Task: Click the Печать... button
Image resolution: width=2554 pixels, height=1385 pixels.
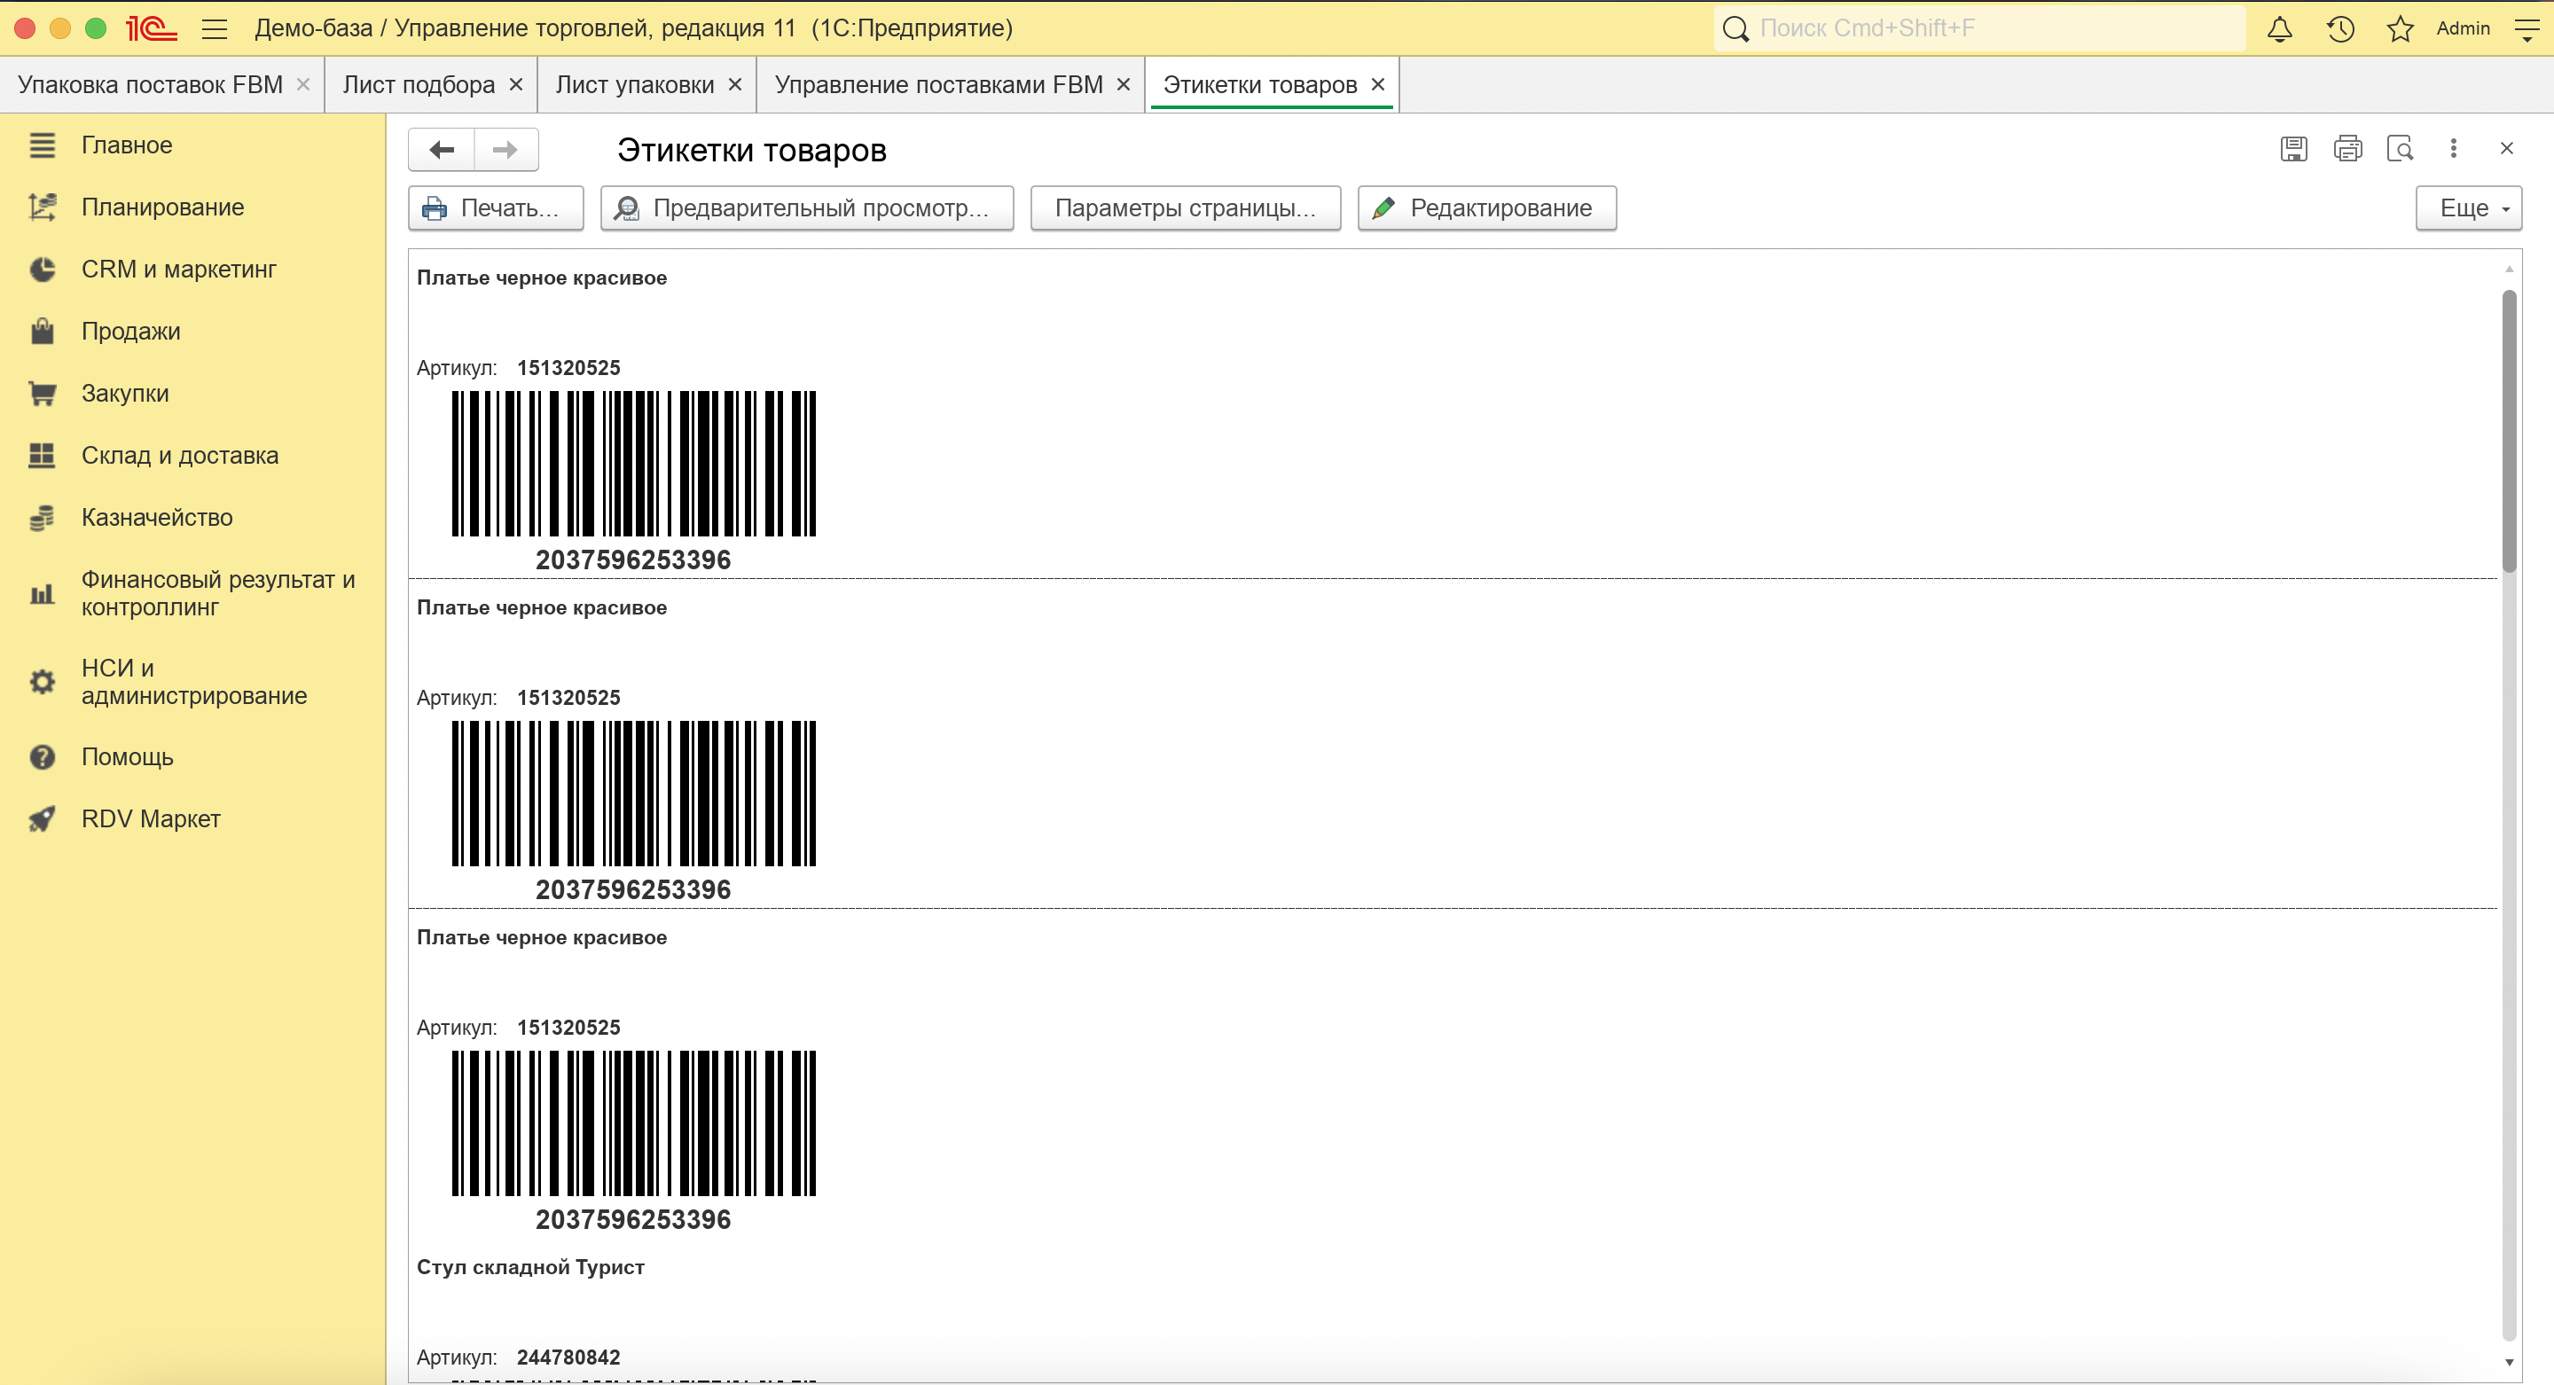Action: tap(496, 208)
